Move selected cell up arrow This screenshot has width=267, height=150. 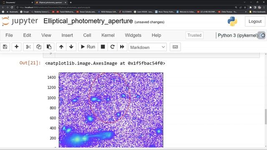point(61,47)
